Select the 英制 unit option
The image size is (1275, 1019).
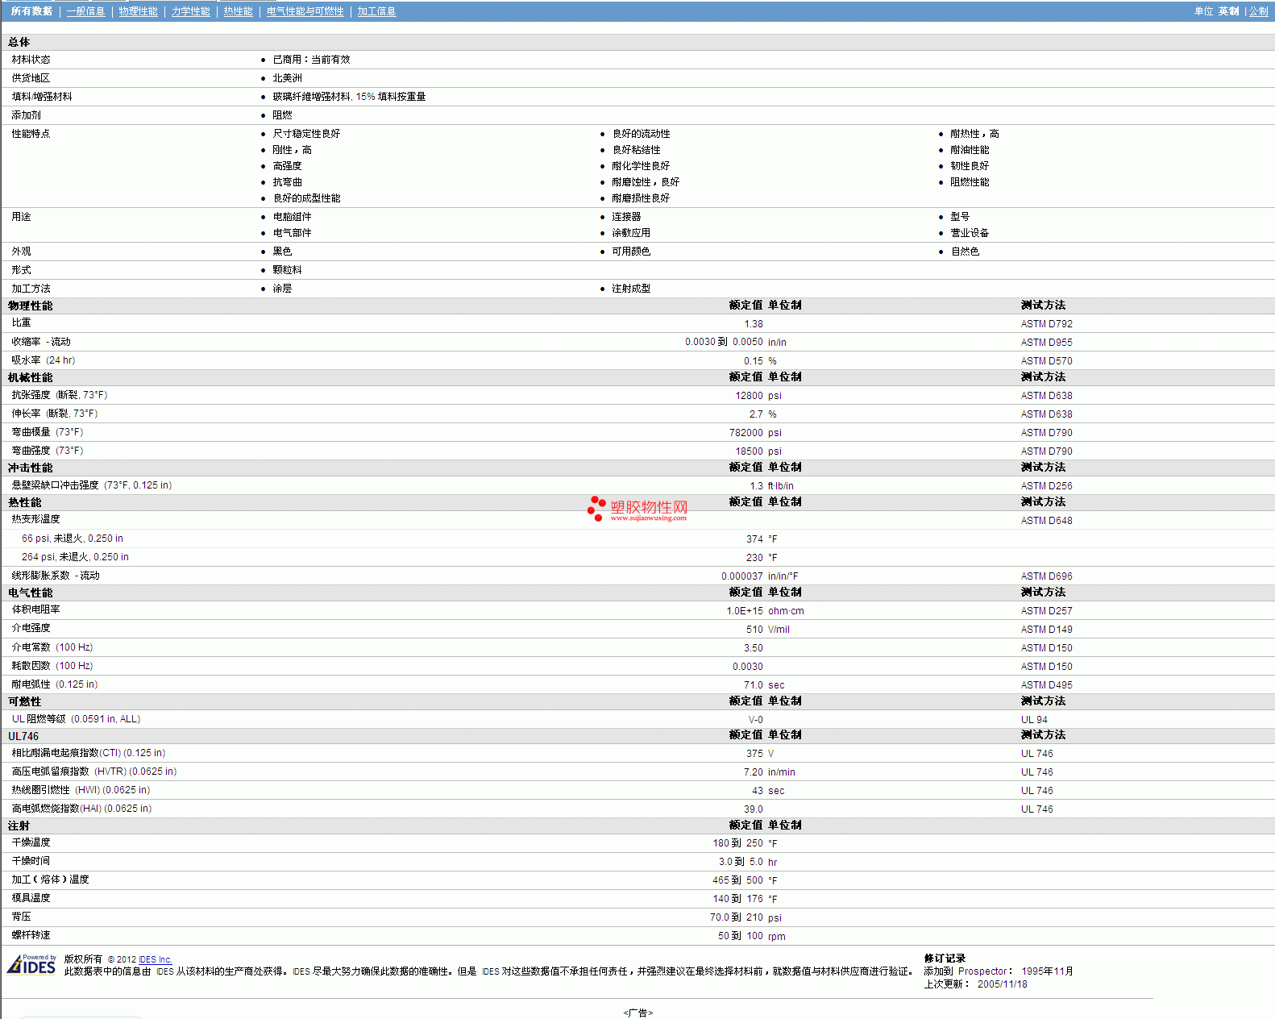(x=1228, y=11)
